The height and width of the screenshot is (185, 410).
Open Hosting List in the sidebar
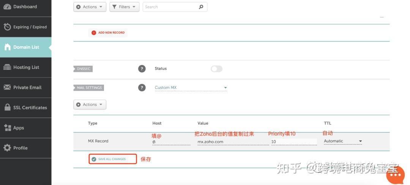pos(26,67)
